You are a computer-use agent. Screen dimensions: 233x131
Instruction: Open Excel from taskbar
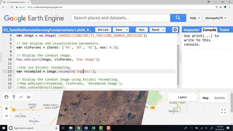tap(94, 128)
